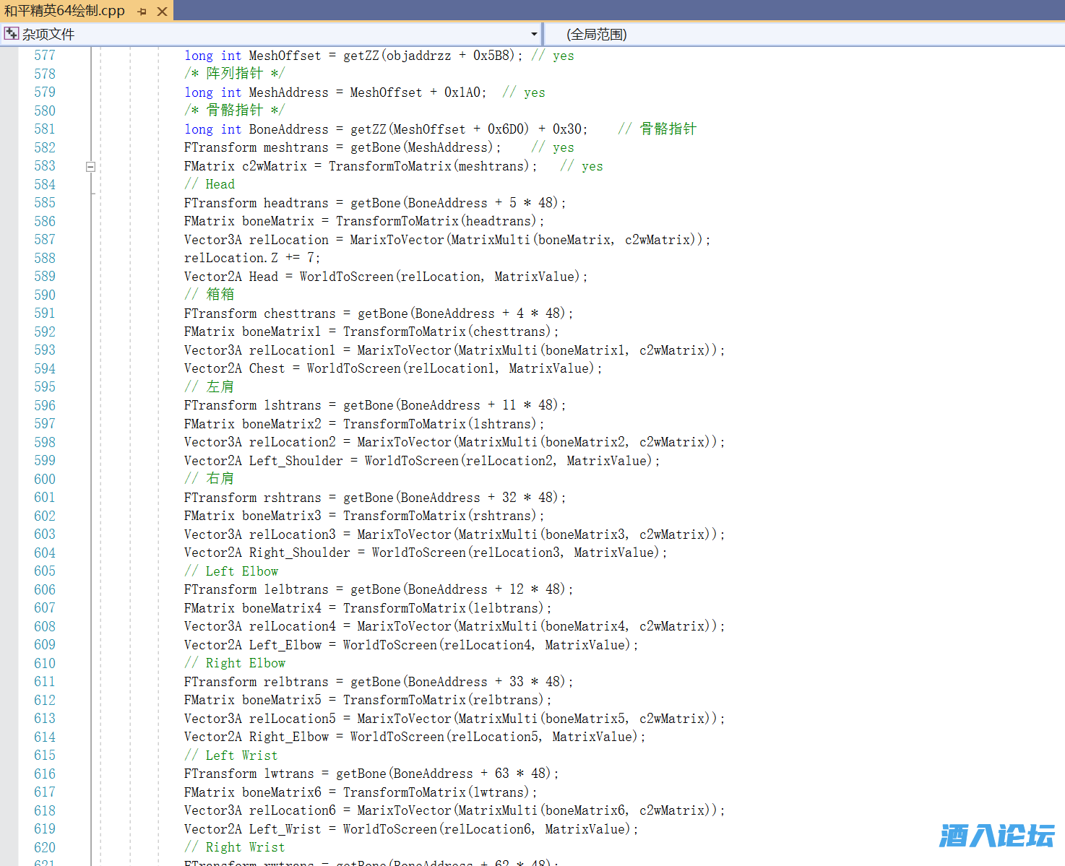Image resolution: width=1065 pixels, height=866 pixels.
Task: Click Left_Elbow variable on line 609
Action: pyautogui.click(x=285, y=645)
